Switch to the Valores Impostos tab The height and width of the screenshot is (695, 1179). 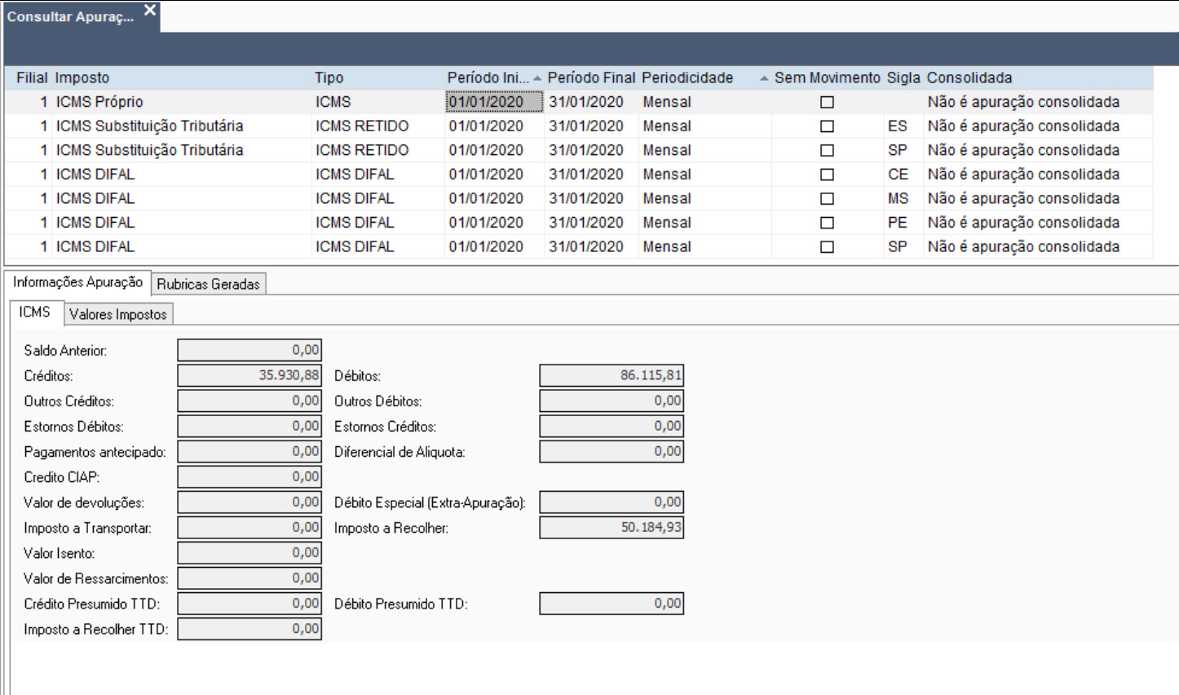tap(118, 314)
